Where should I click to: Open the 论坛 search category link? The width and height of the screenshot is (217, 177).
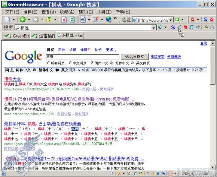[x=98, y=50]
